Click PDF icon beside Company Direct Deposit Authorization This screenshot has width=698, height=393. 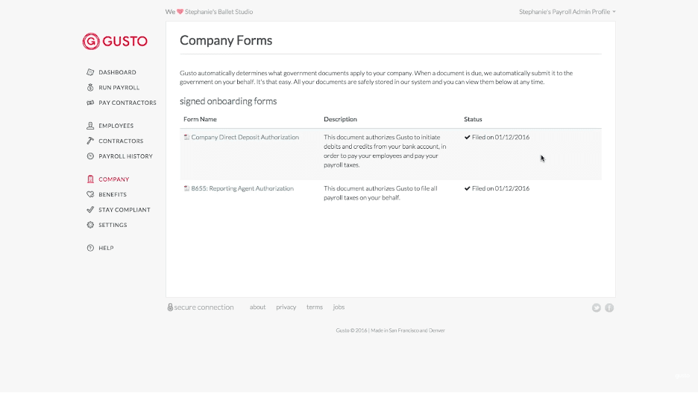[x=186, y=137]
